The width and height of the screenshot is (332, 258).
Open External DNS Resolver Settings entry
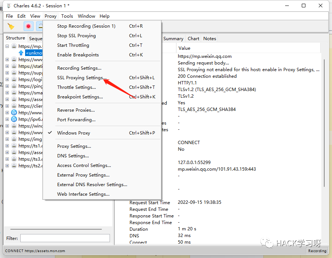coord(102,185)
